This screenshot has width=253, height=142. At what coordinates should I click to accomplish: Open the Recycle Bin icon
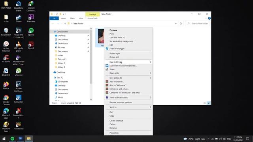click(6, 32)
